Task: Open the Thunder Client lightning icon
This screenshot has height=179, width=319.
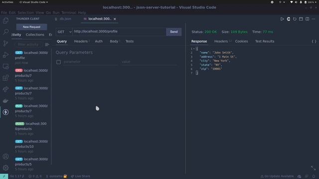Action: tap(5, 112)
